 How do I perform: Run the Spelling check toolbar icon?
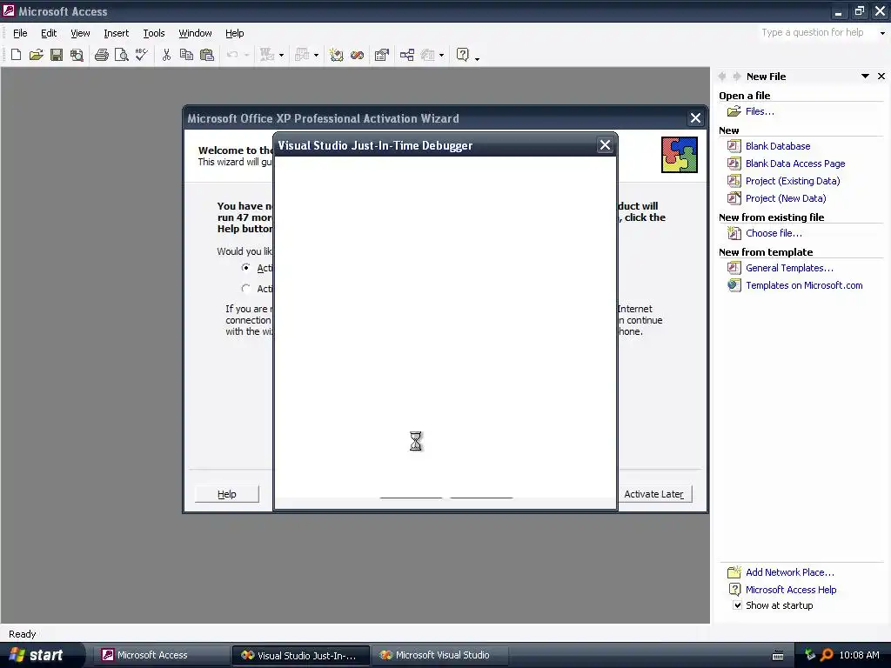(x=142, y=55)
